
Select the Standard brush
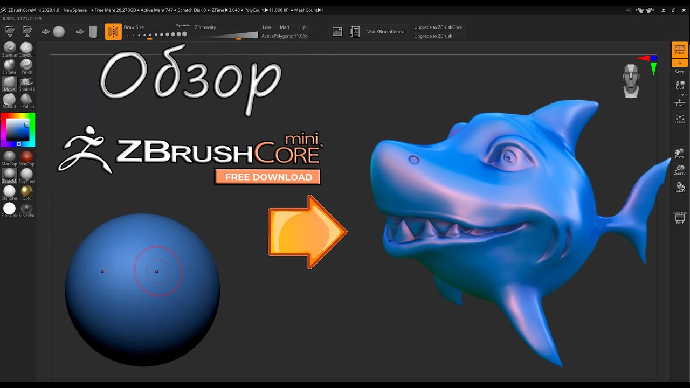10,49
